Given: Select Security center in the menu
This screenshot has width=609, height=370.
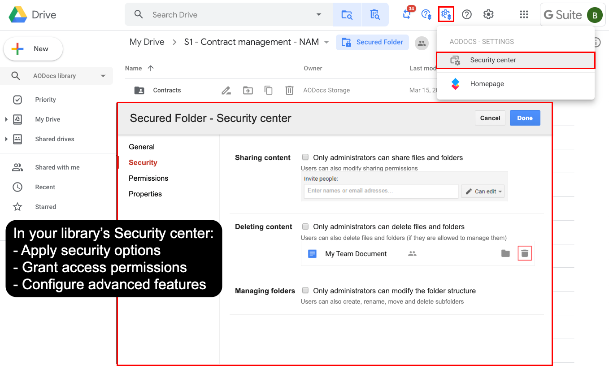Looking at the screenshot, I should pyautogui.click(x=516, y=60).
